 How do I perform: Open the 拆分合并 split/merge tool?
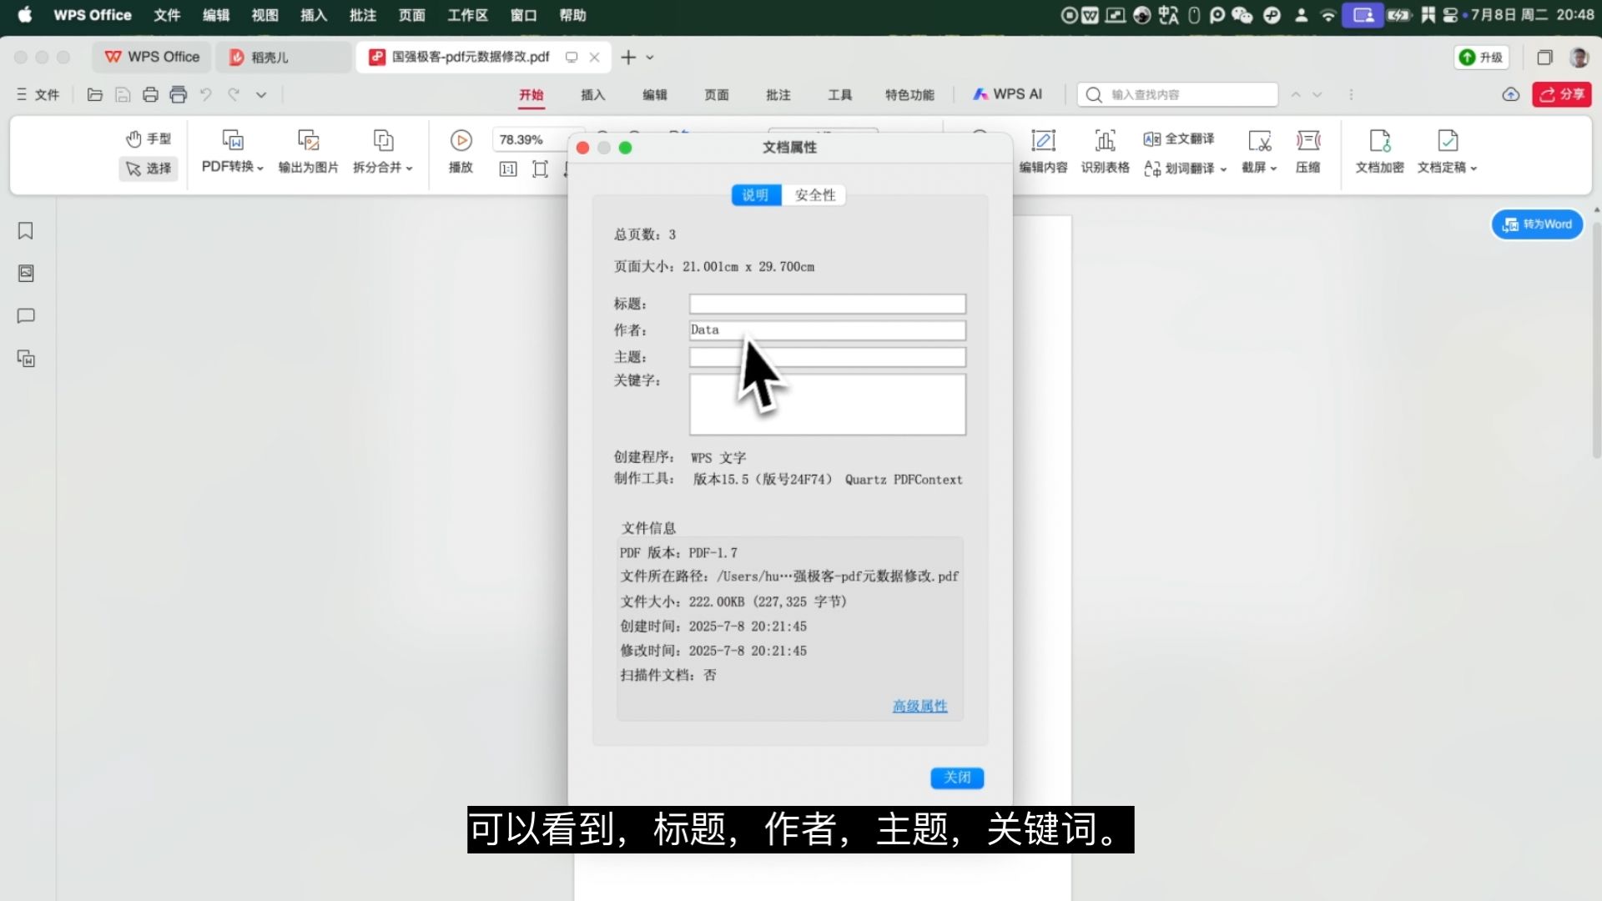383,152
